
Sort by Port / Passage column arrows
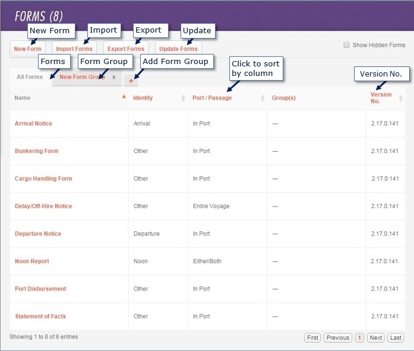[263, 98]
